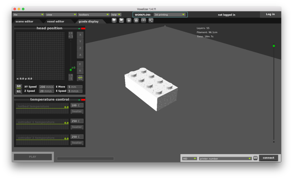
Task: Select G1 move mode
Action: tap(19, 91)
